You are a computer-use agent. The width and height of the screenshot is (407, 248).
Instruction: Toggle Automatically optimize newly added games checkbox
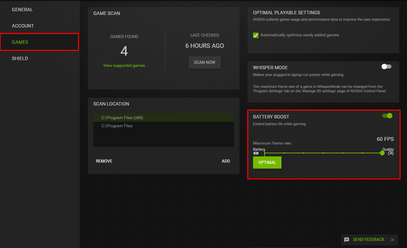pyautogui.click(x=256, y=35)
